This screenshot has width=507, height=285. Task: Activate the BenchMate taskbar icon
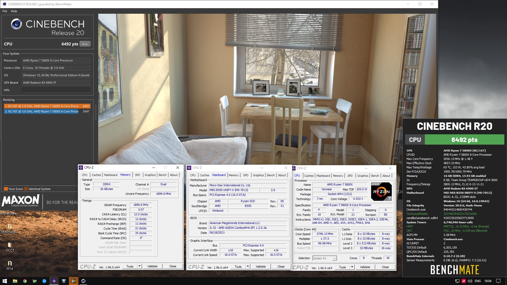[x=74, y=281]
